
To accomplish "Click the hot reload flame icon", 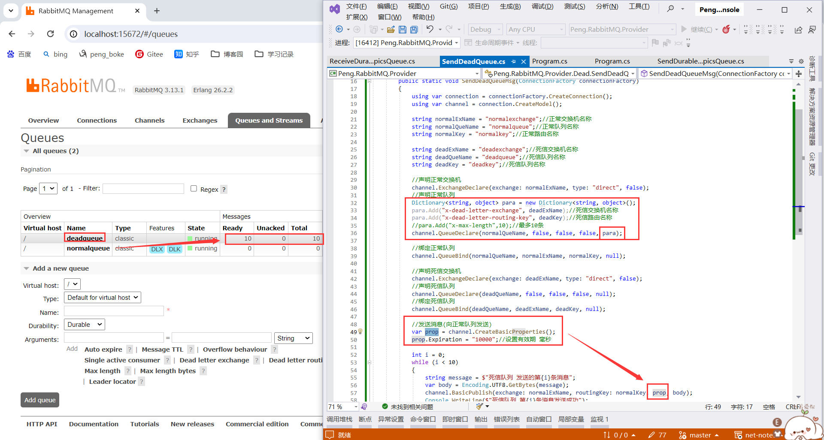I will pyautogui.click(x=726, y=29).
